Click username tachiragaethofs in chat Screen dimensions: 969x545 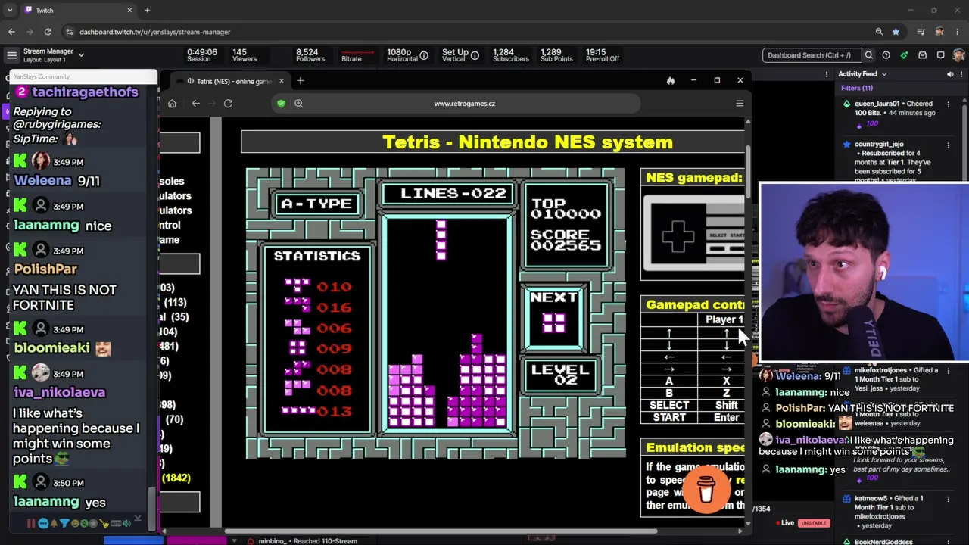(x=85, y=92)
